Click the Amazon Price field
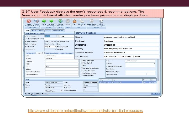 132,56
